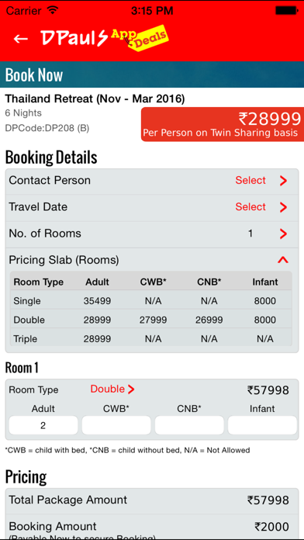
Task: Tap the CWB count field
Action: coord(116,425)
